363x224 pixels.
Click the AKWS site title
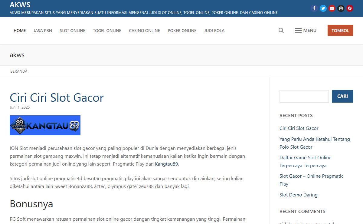[20, 5]
